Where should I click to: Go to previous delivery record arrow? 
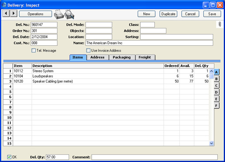pyautogui.click(x=6, y=13)
